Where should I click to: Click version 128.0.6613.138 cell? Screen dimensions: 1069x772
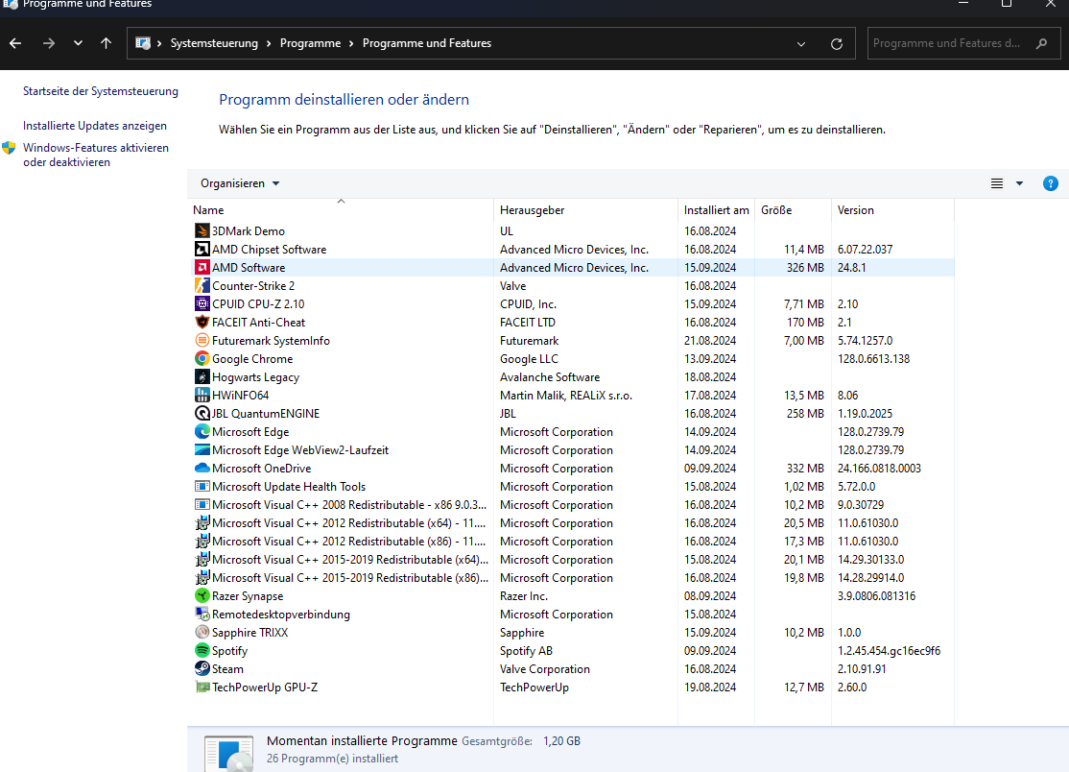tap(873, 359)
